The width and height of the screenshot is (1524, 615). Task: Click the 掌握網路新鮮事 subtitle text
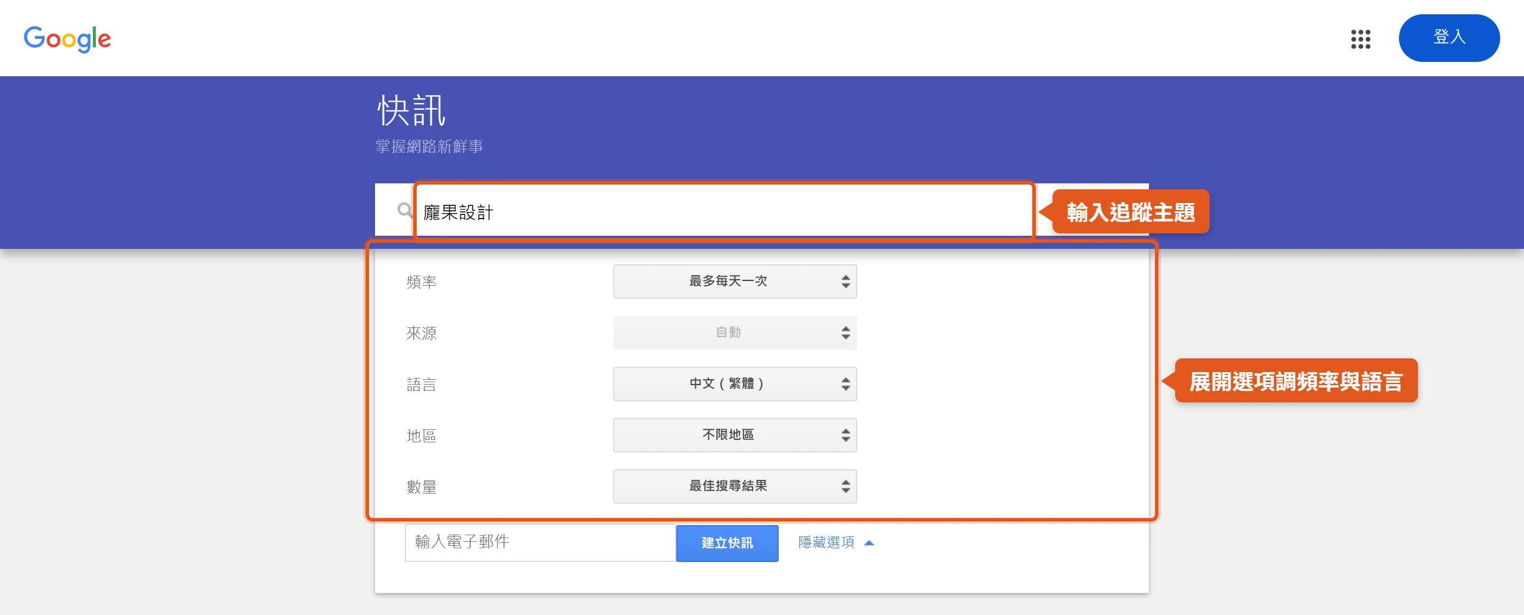pyautogui.click(x=429, y=146)
